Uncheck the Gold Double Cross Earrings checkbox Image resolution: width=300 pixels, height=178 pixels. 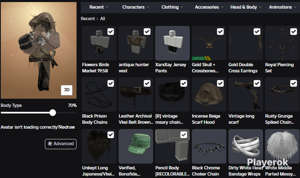click(257, 32)
